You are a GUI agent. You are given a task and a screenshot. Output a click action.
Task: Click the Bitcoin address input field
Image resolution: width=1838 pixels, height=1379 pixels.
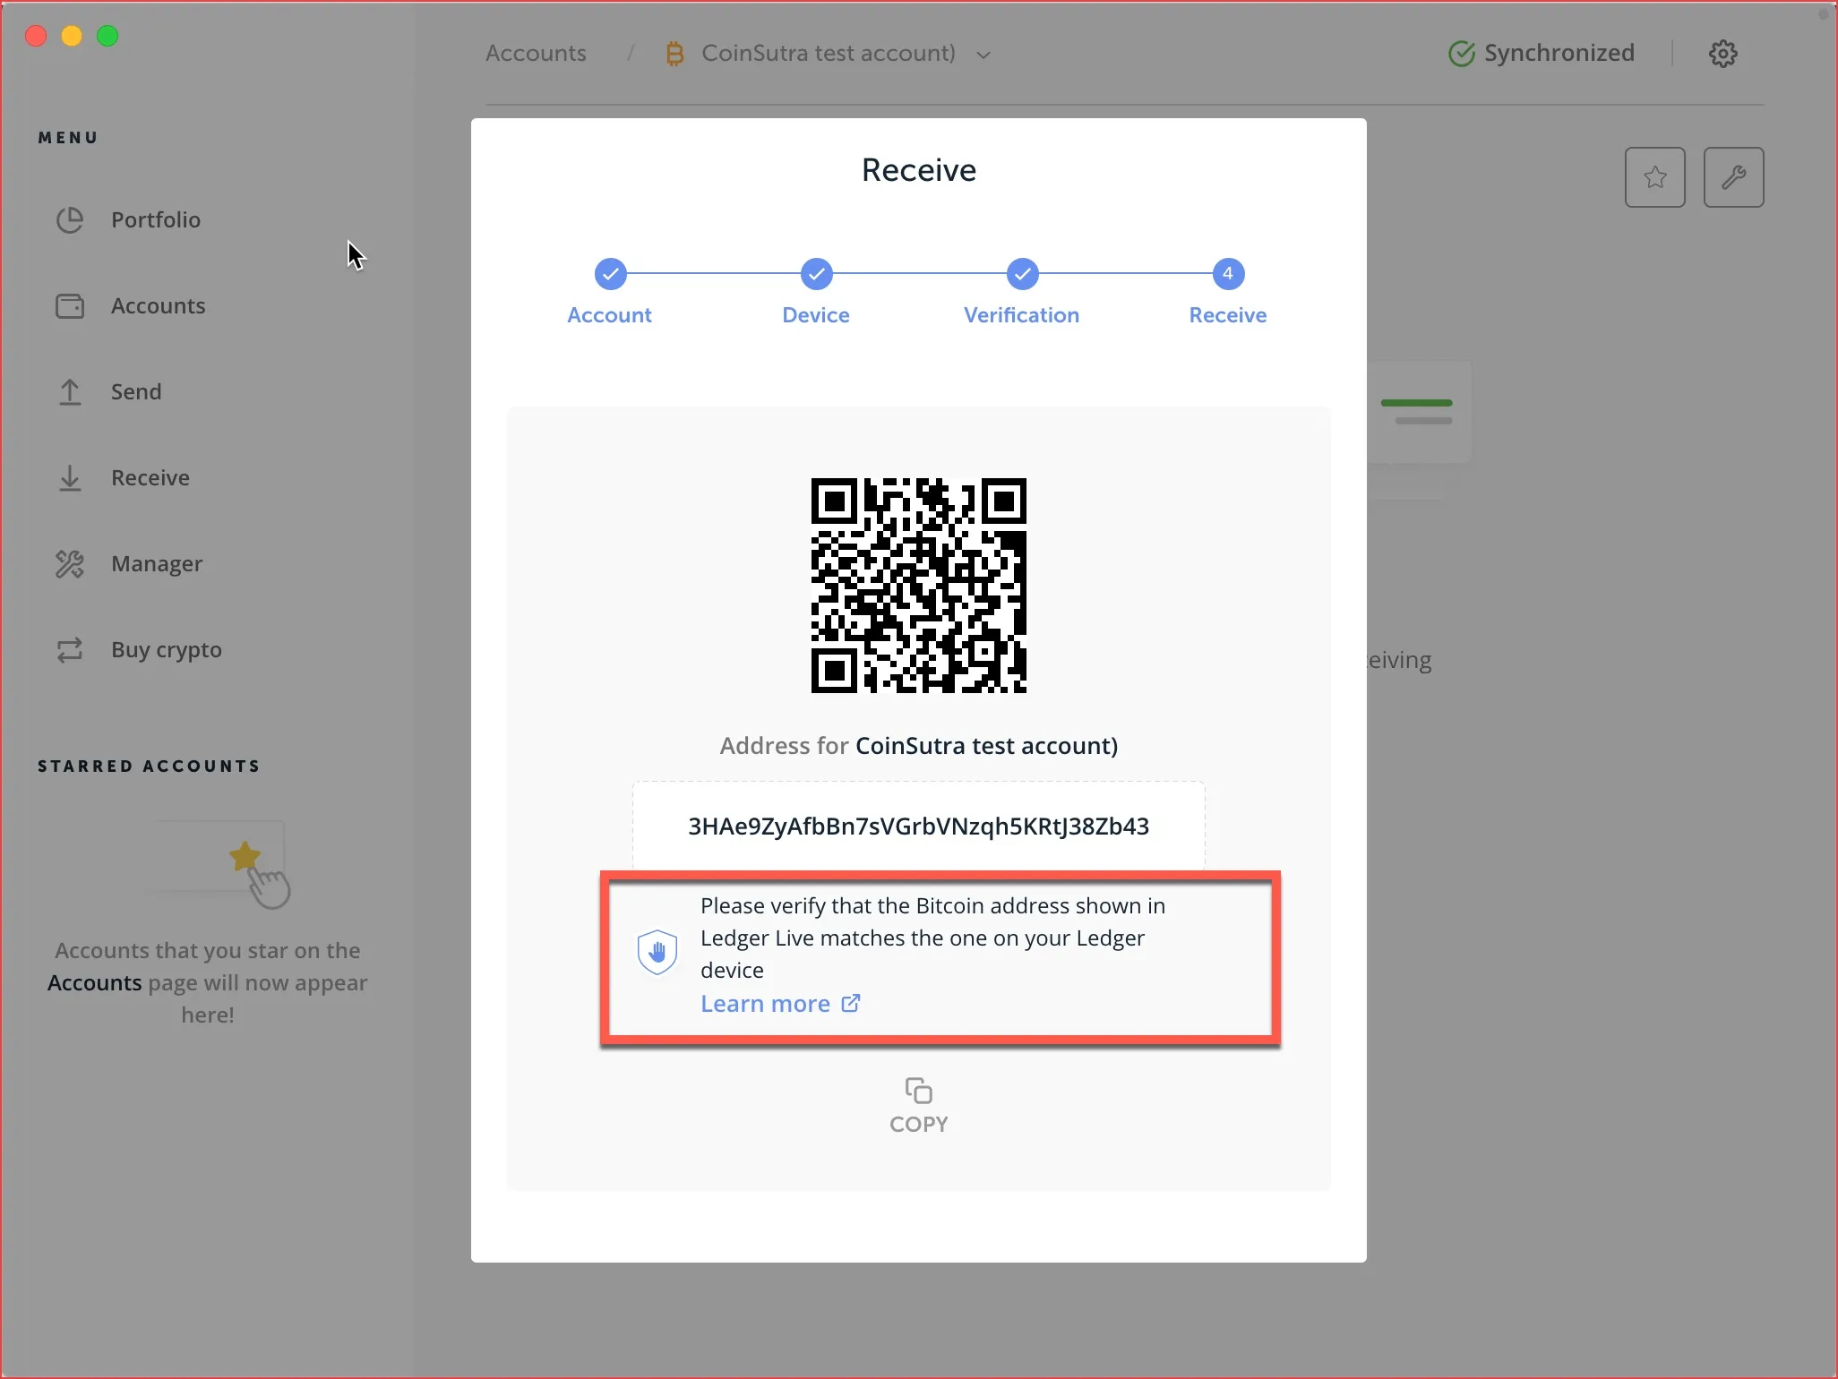coord(918,826)
